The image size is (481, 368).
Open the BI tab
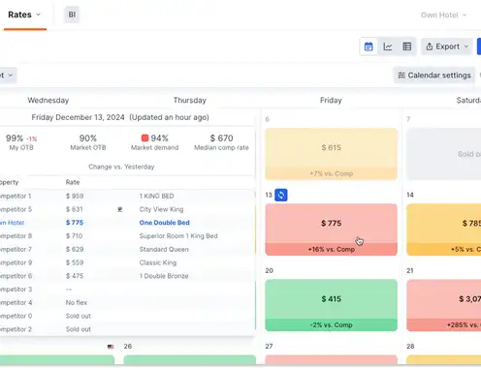coord(72,15)
